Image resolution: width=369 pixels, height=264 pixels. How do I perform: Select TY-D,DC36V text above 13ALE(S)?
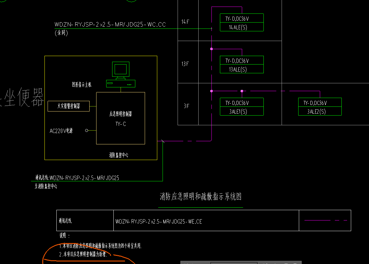[237, 61]
